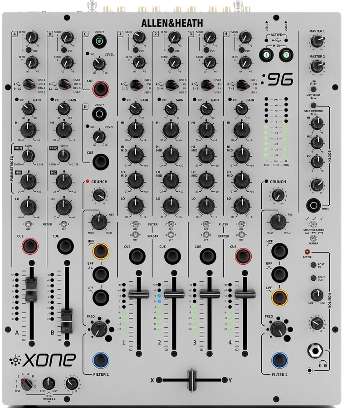Click the monitor CUE/MST mix knob

coord(317,295)
